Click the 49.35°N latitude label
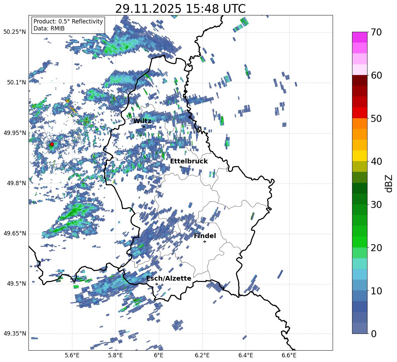Image resolution: width=397 pixels, height=362 pixels. tap(15, 334)
